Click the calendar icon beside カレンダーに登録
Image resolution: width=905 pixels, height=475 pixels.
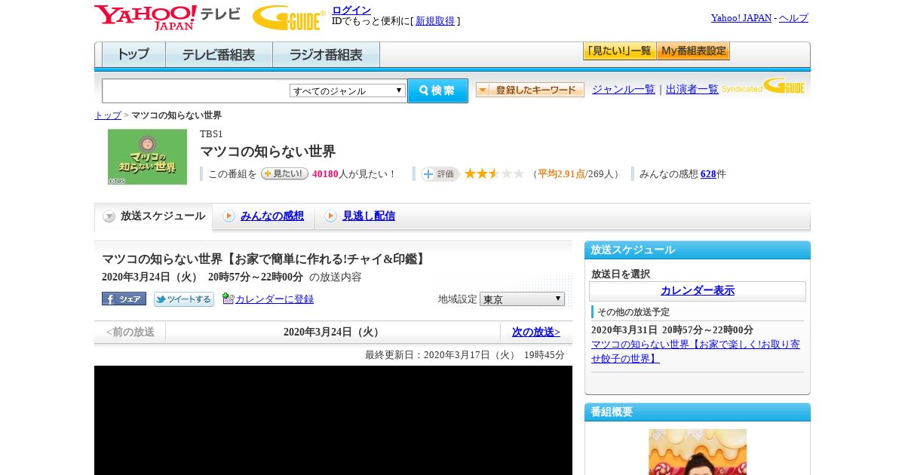pos(229,299)
